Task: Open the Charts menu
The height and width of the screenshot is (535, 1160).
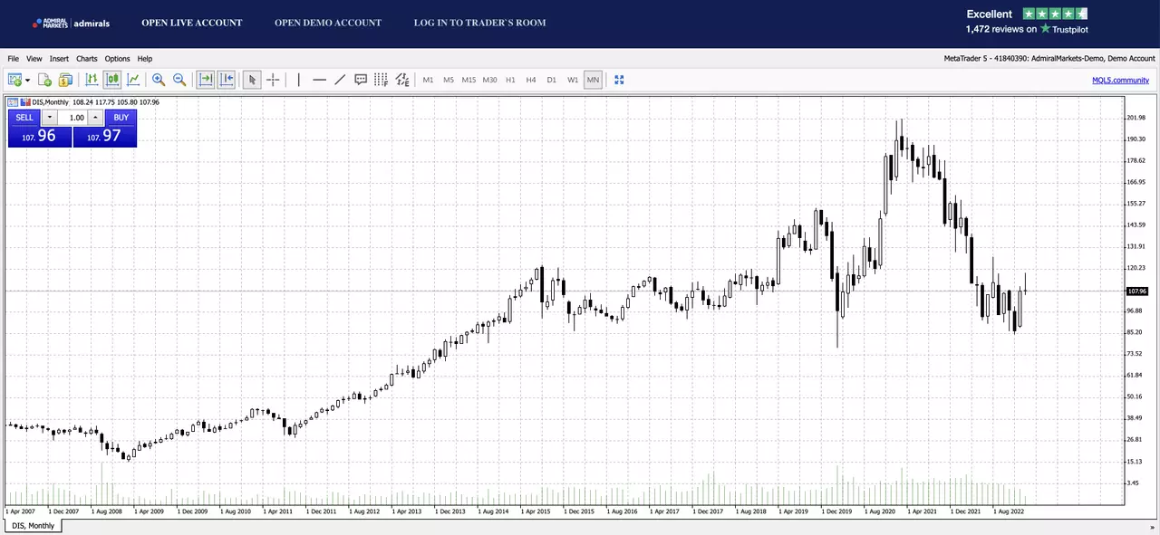Action: [87, 59]
